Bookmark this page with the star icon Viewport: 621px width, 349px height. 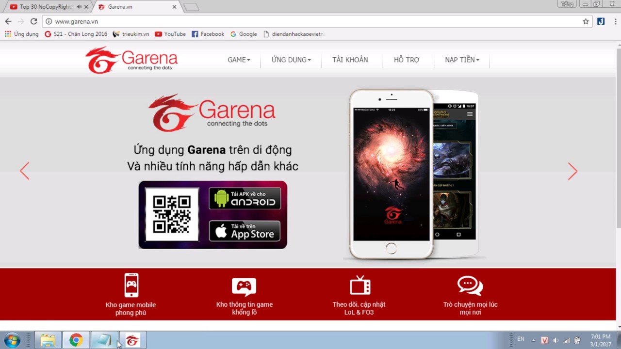pos(586,21)
